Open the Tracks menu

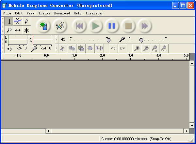[44, 13]
